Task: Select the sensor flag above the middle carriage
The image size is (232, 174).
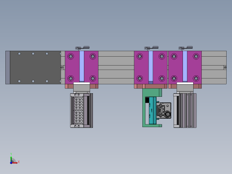Action: [x=151, y=48]
